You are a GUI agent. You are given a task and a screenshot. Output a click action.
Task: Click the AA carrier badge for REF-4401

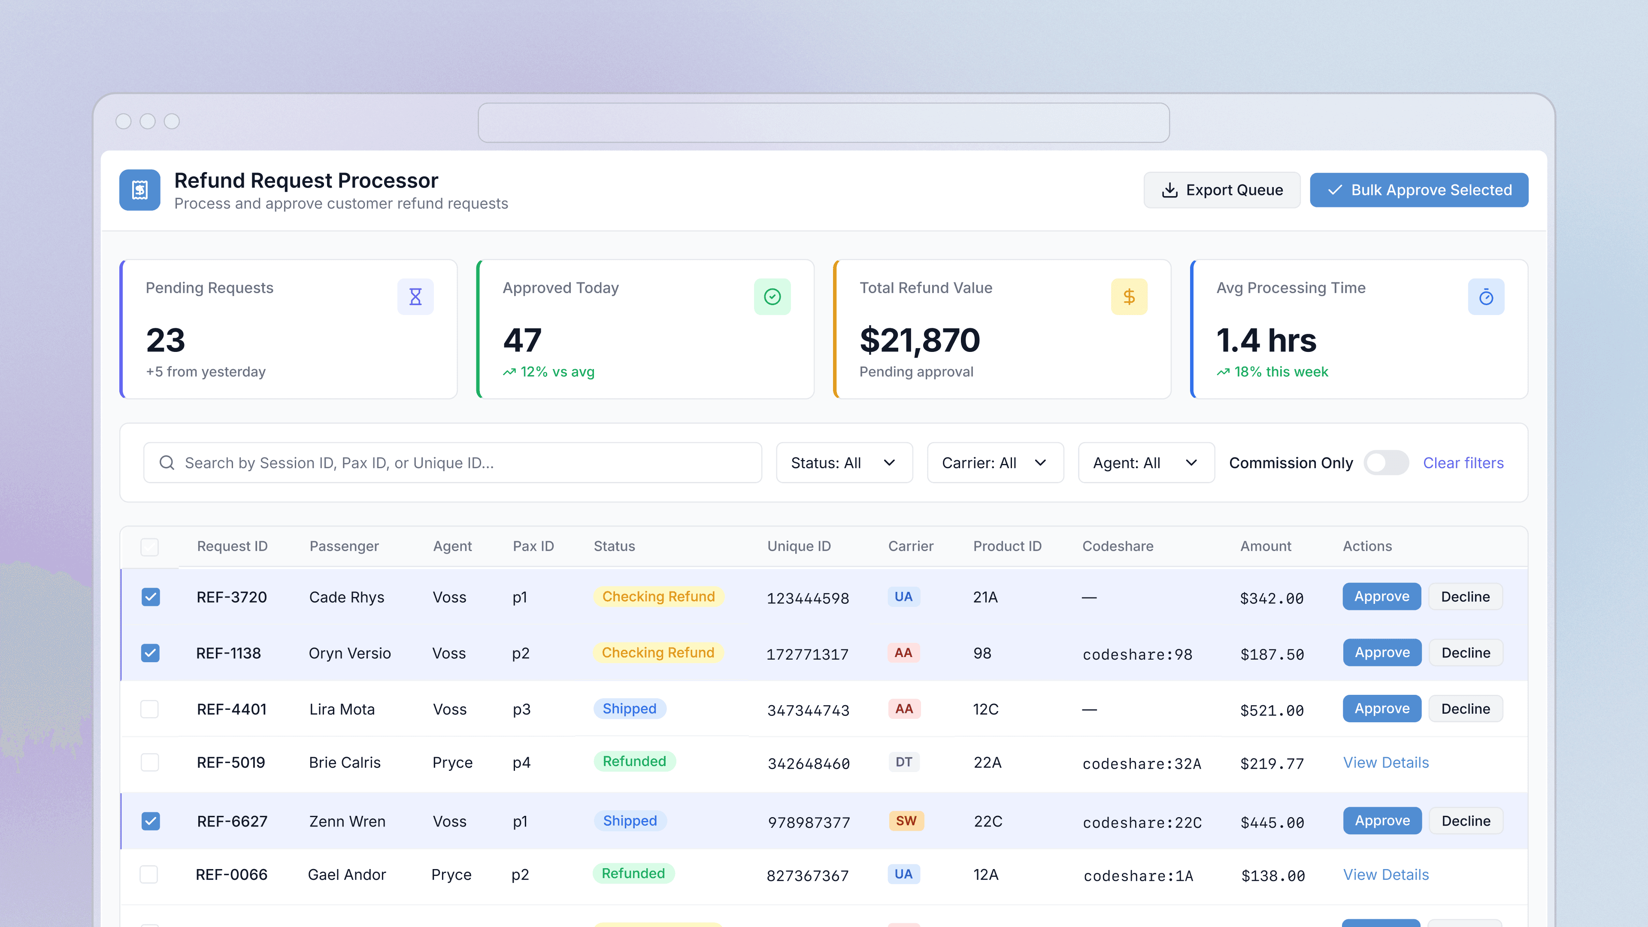[x=904, y=709]
